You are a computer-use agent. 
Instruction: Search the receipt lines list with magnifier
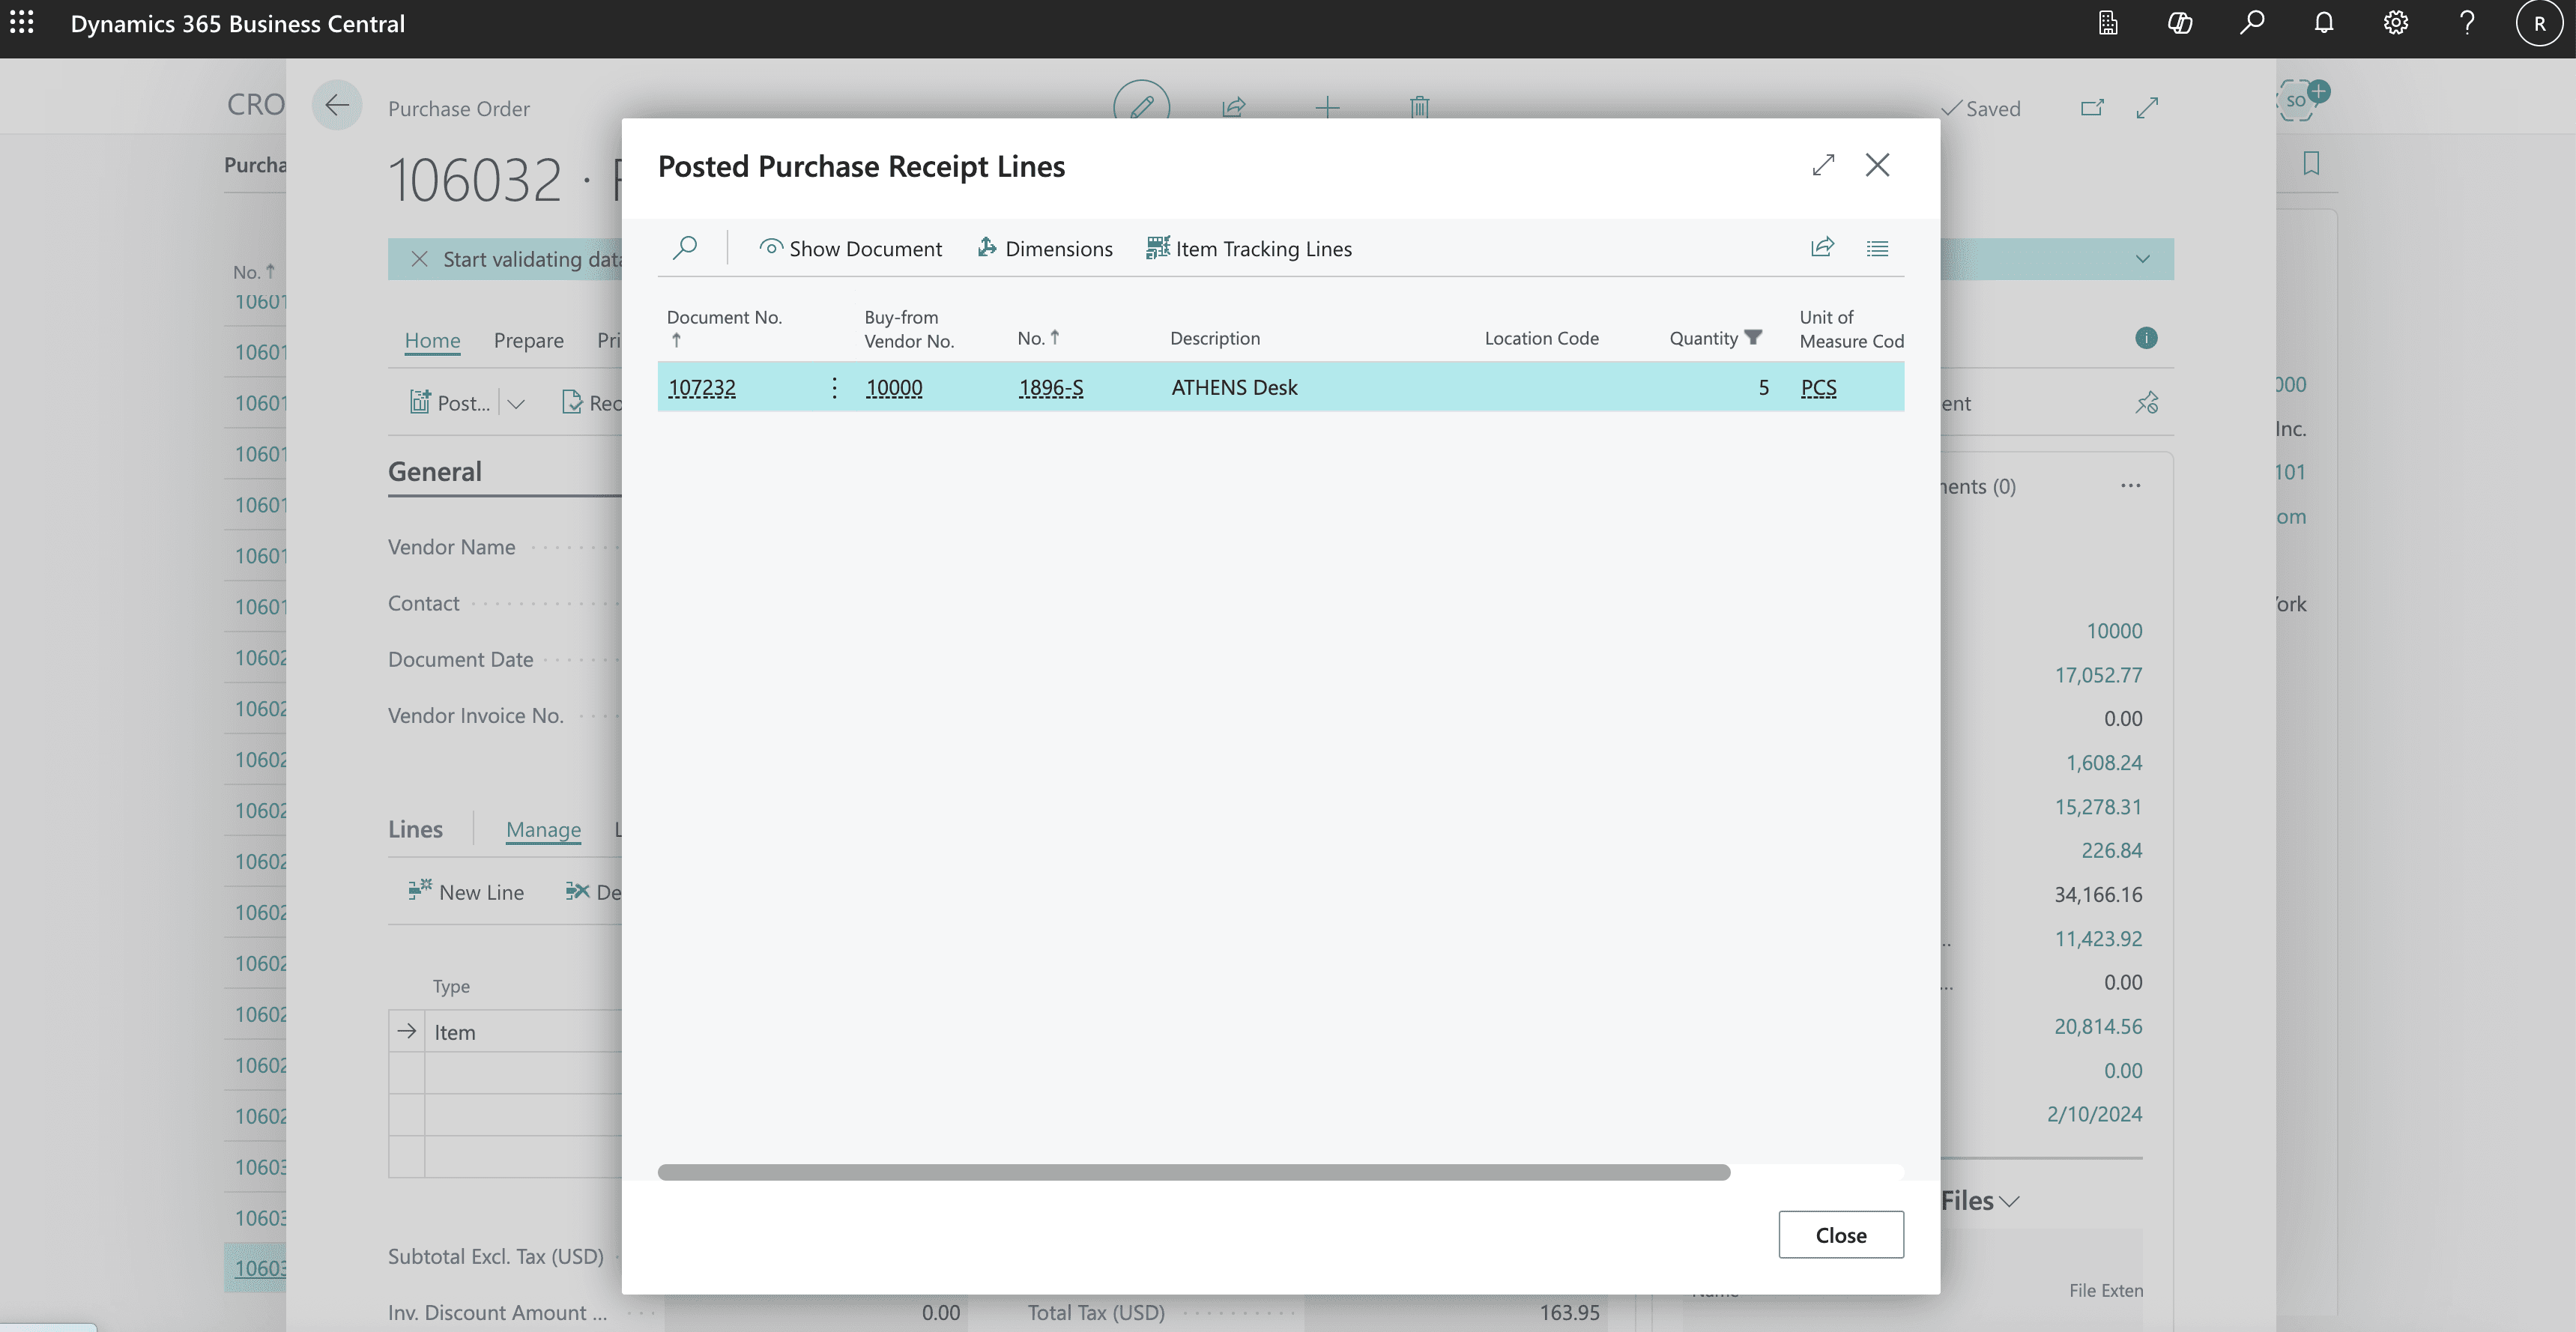click(685, 247)
